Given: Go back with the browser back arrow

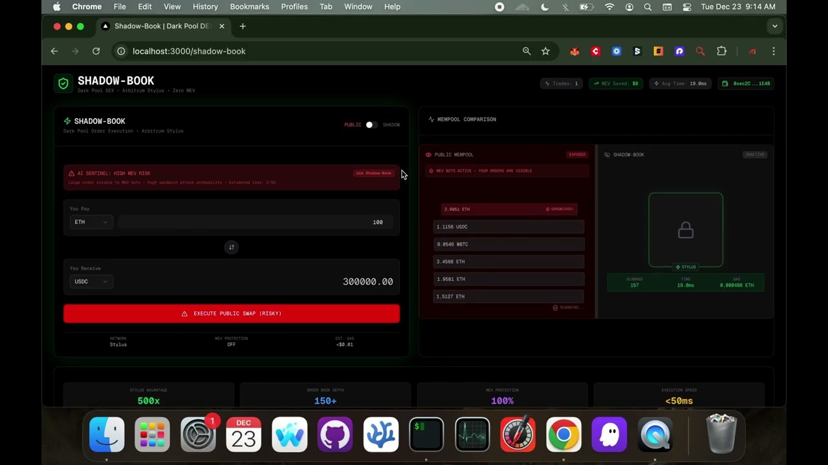Looking at the screenshot, I should 54,51.
